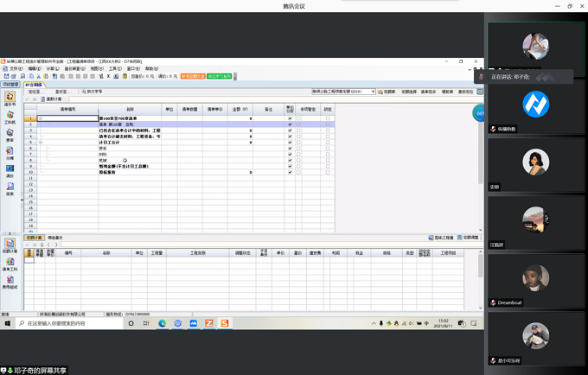The image size is (588, 375).
Task: Select row 10 投标报价 name cell
Action: tap(130, 172)
